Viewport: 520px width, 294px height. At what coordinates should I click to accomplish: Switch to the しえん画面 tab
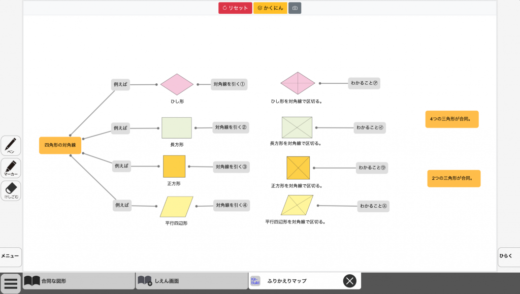click(x=191, y=281)
